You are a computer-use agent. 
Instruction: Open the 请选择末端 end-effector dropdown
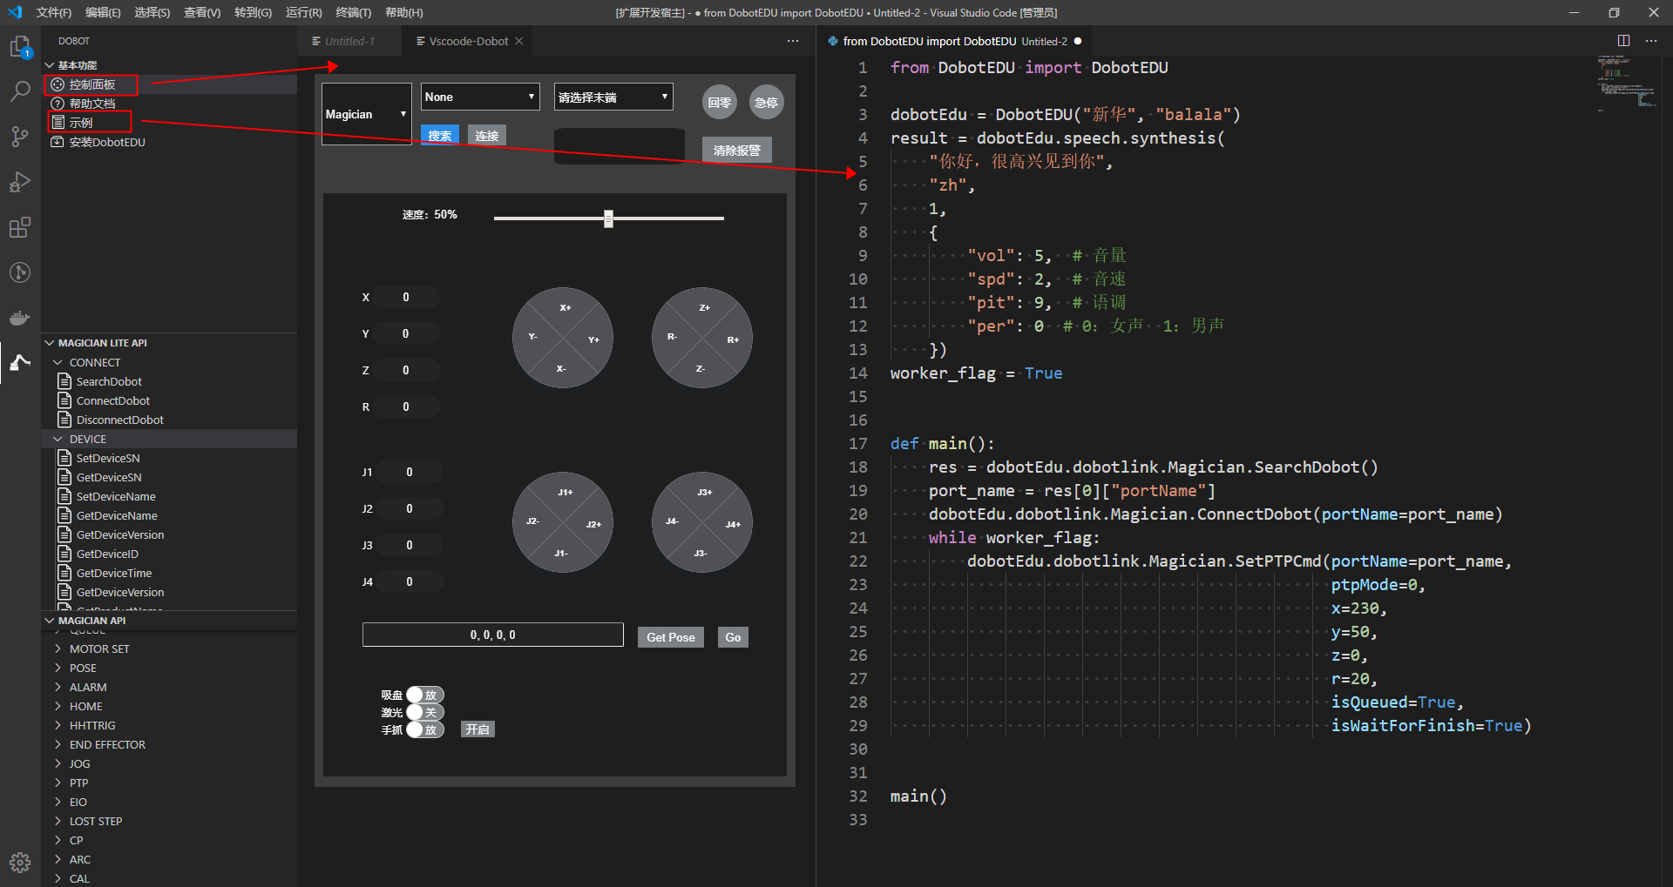coord(613,97)
